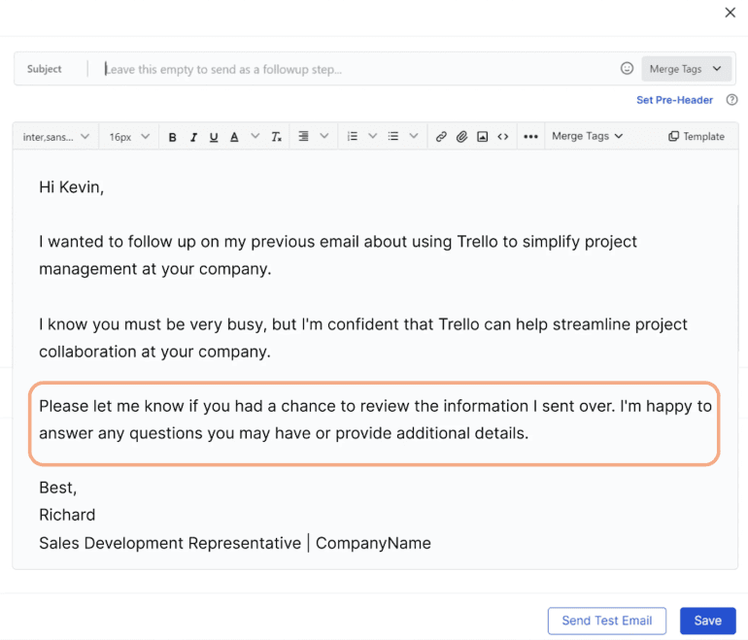Click the Send Test Email button
Screen dimensions: 748x640
[x=606, y=621]
